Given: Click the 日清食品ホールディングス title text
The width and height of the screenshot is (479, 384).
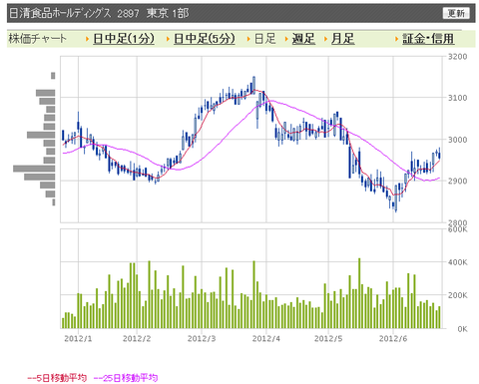Looking at the screenshot, I should (x=60, y=13).
